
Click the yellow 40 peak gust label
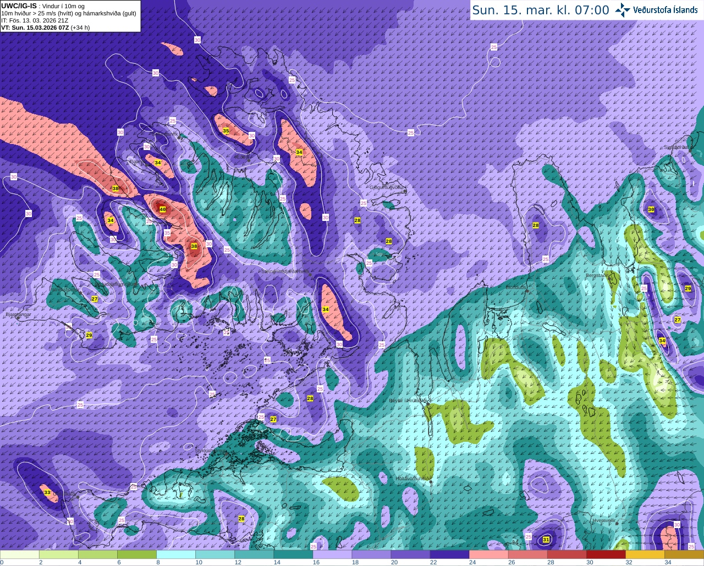click(x=162, y=209)
